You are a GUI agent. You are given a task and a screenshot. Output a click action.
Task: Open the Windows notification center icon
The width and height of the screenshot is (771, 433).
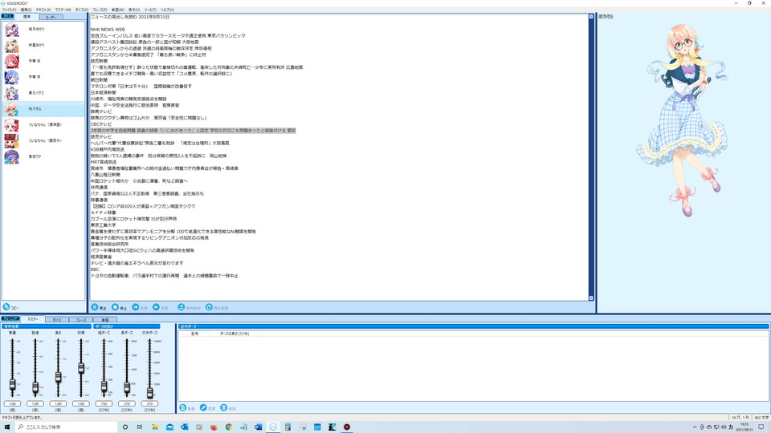pyautogui.click(x=761, y=427)
